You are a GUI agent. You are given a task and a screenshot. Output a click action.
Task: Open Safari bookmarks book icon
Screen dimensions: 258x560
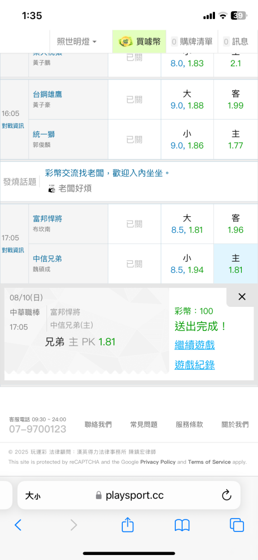tap(182, 525)
